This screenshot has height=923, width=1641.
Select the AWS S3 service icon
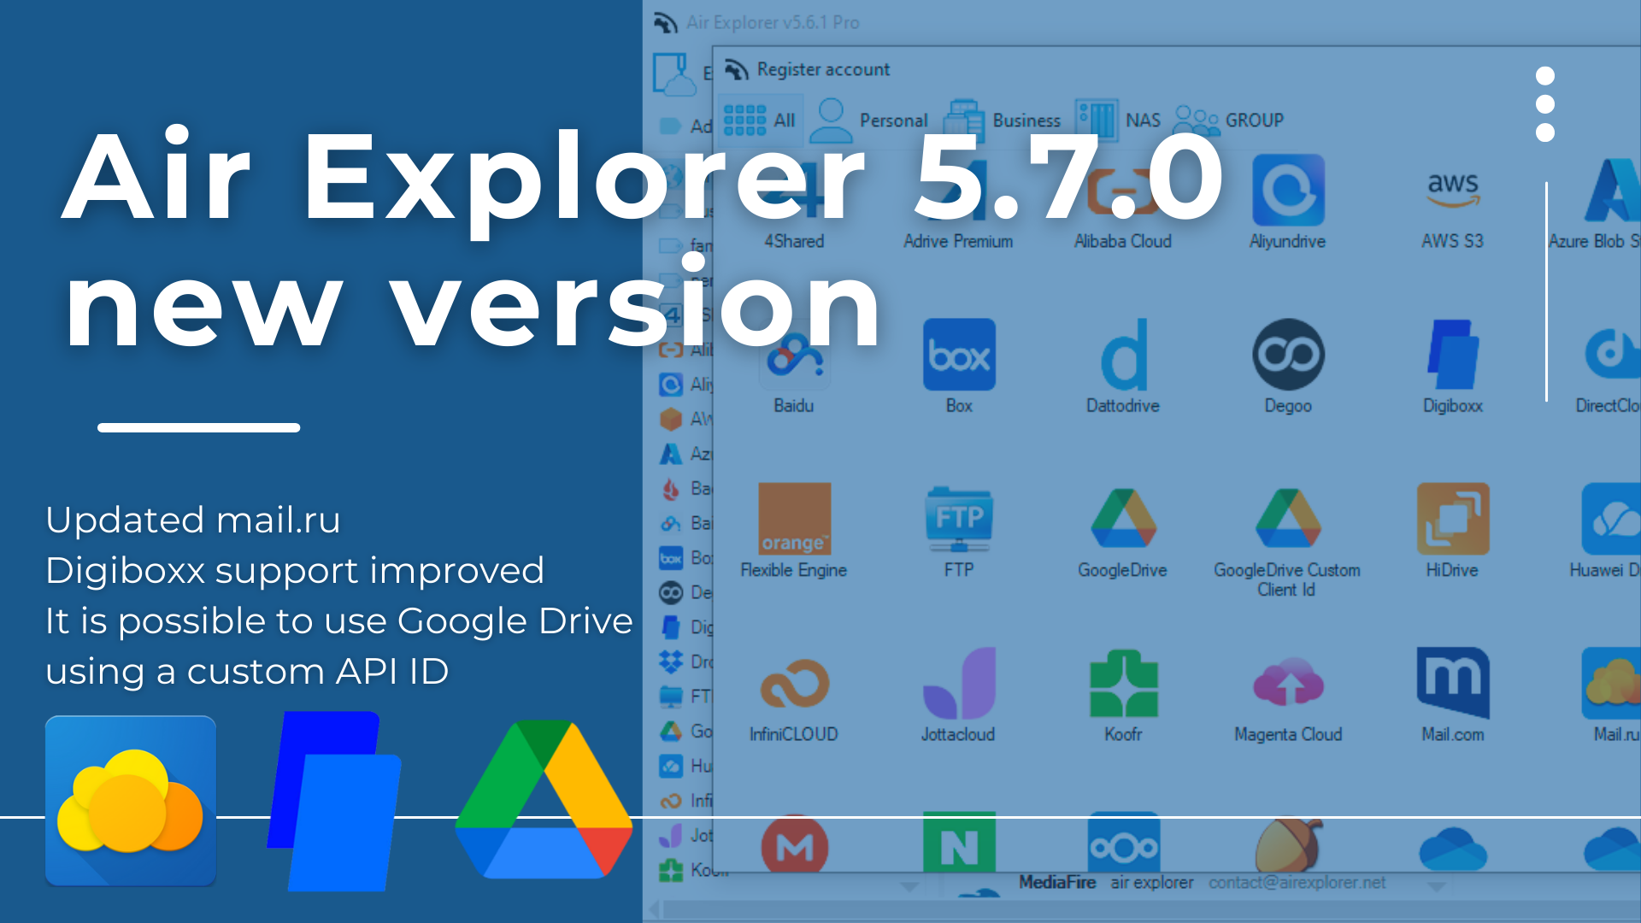[1451, 188]
